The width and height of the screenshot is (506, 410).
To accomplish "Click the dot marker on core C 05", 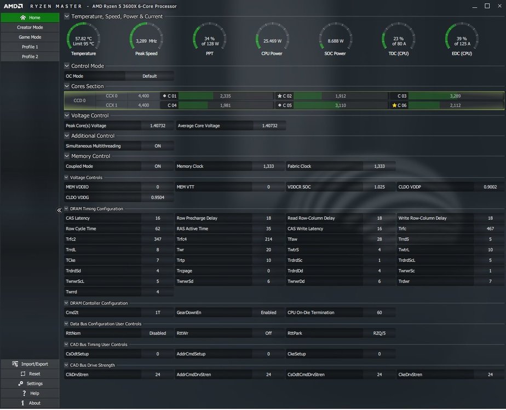I will (279, 106).
